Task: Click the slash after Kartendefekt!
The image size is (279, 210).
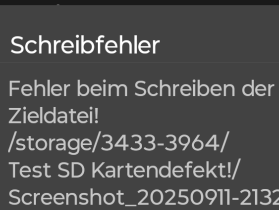Action: pyautogui.click(x=236, y=169)
